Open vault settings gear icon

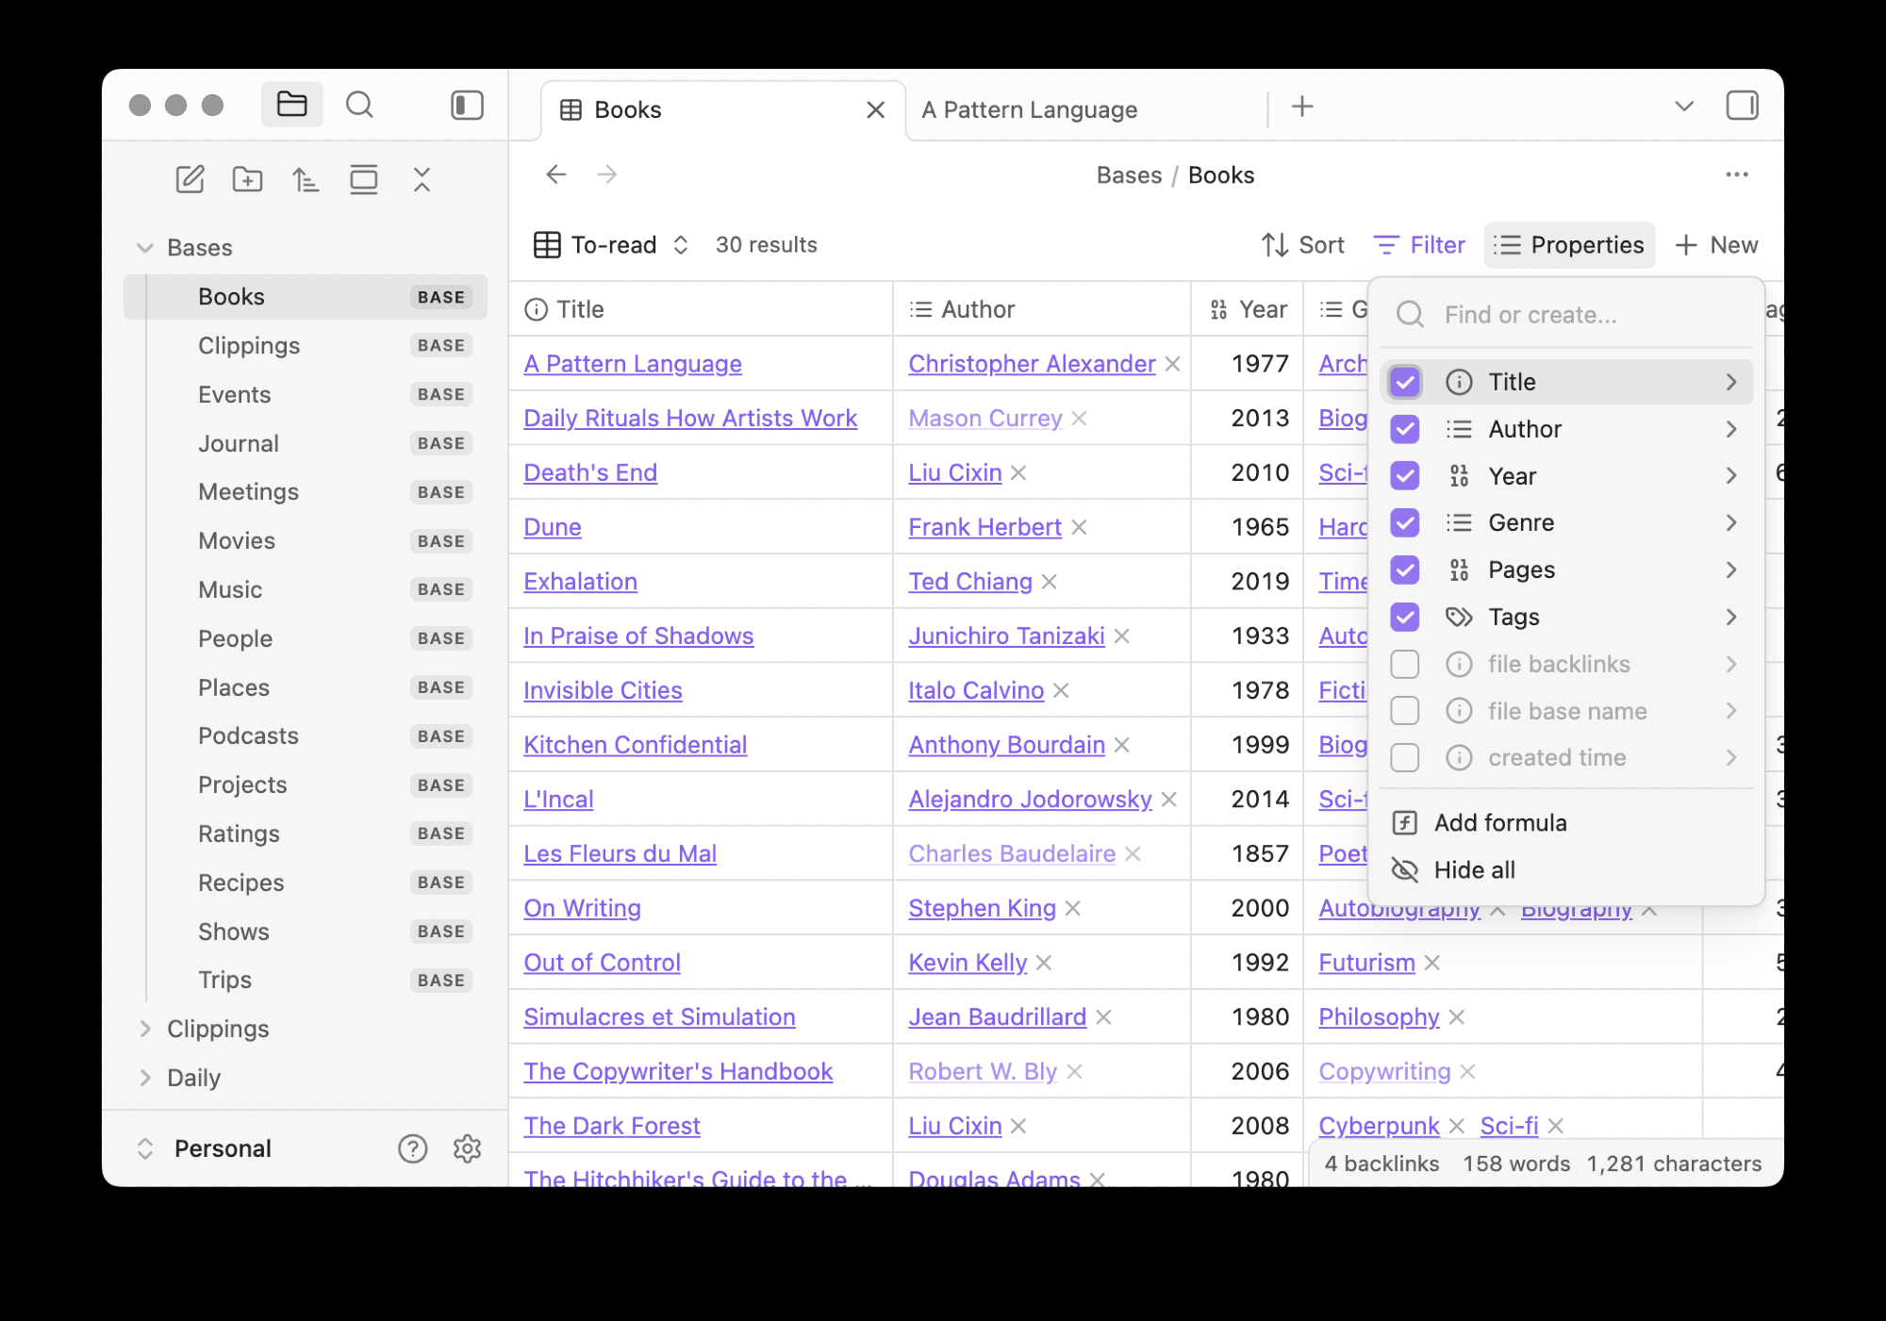point(467,1148)
